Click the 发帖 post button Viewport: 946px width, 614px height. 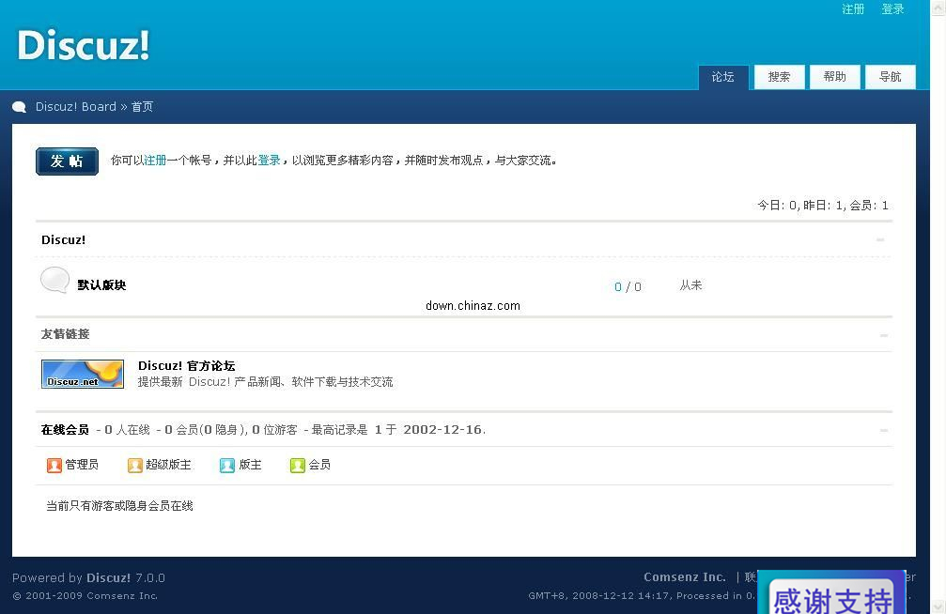67,161
